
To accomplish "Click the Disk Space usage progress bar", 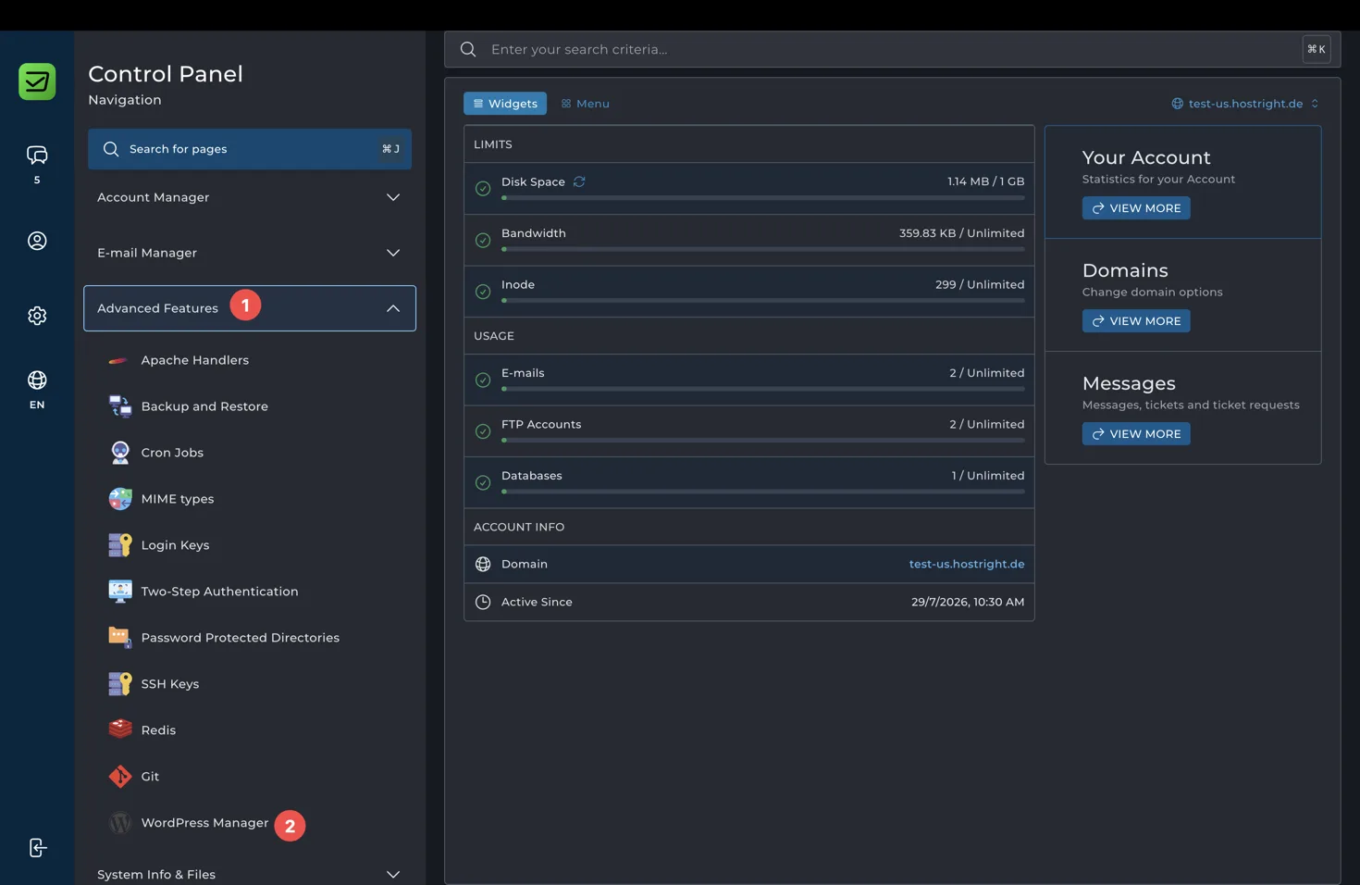I will [763, 198].
